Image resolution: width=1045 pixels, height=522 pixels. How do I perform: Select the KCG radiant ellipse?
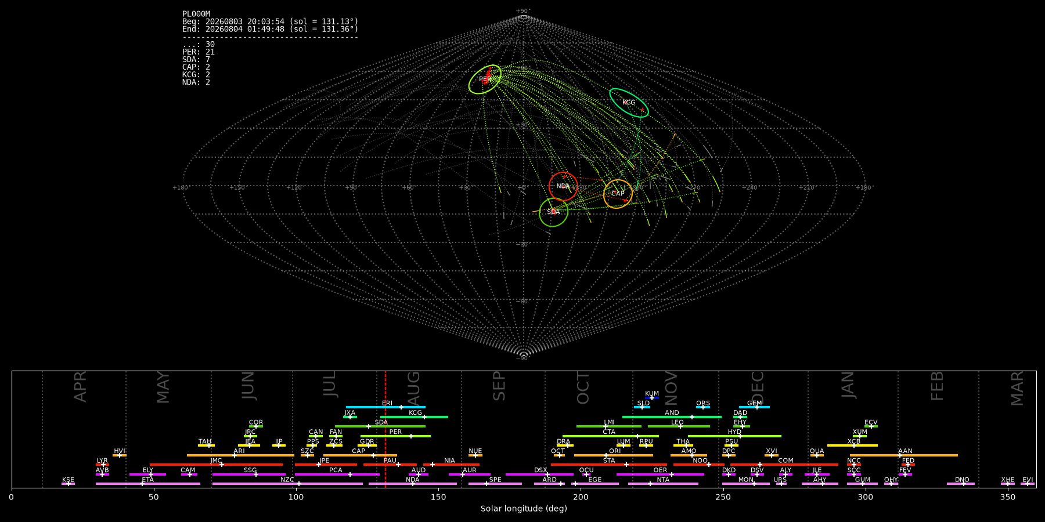point(629,103)
